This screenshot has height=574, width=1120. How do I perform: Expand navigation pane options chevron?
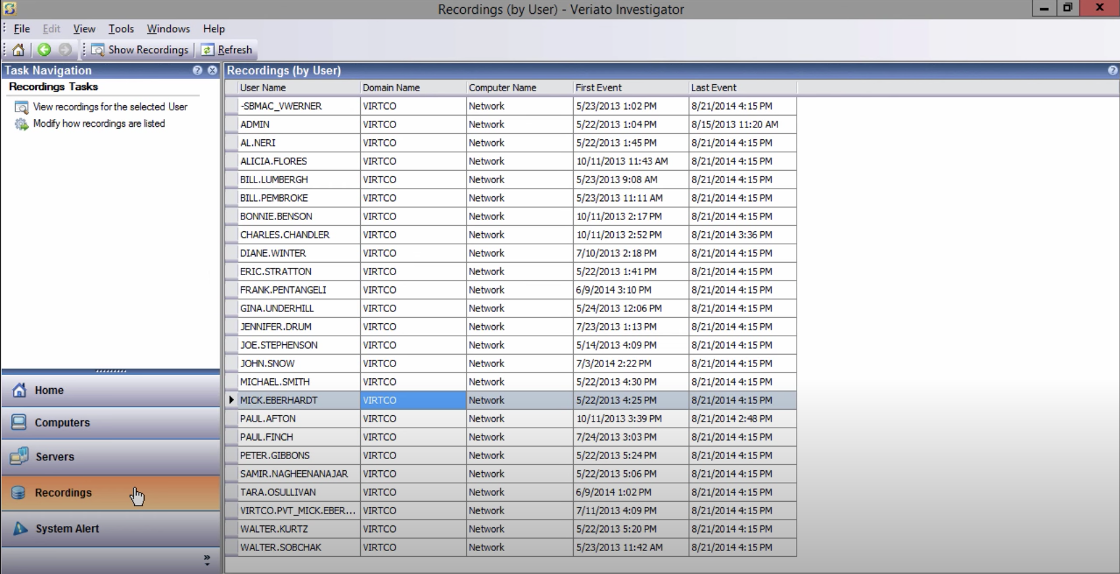coord(207,560)
